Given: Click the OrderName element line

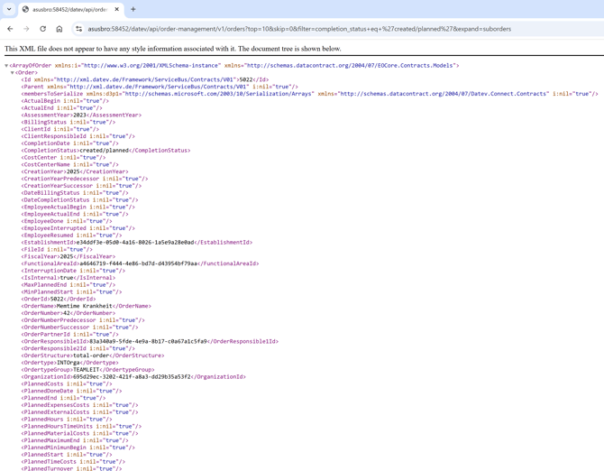Looking at the screenshot, I should (86, 306).
